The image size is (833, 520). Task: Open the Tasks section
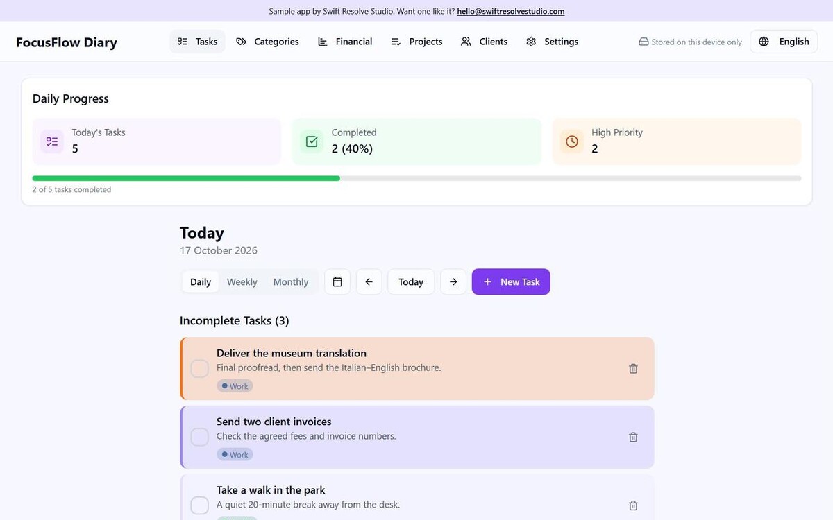tap(197, 42)
